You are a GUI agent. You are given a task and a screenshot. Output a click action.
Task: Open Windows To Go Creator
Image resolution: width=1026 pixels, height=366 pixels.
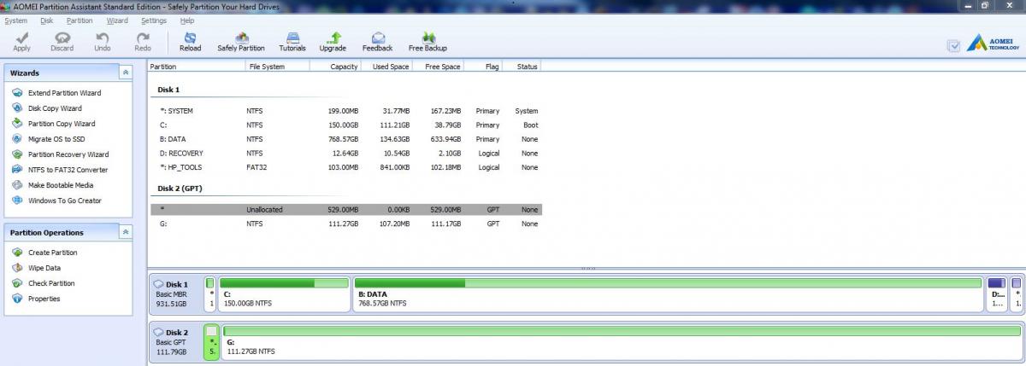coord(64,200)
